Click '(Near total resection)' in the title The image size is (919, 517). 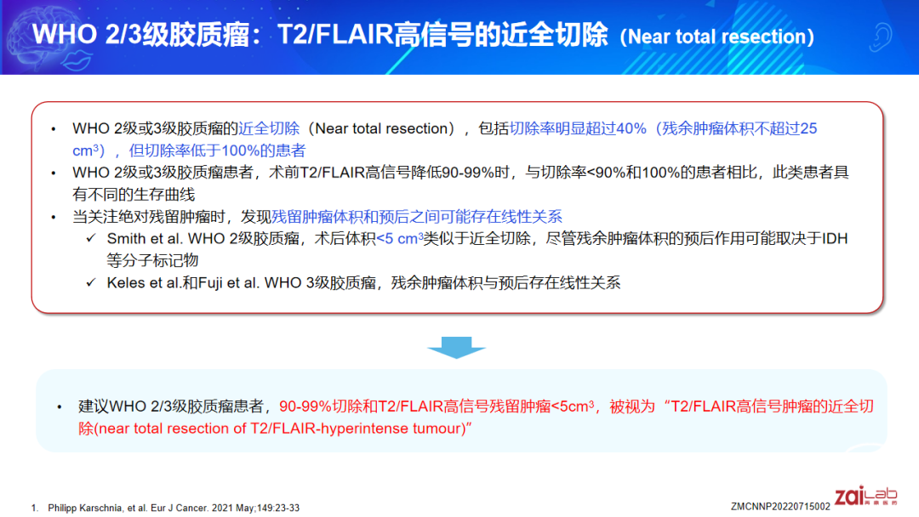click(x=716, y=37)
